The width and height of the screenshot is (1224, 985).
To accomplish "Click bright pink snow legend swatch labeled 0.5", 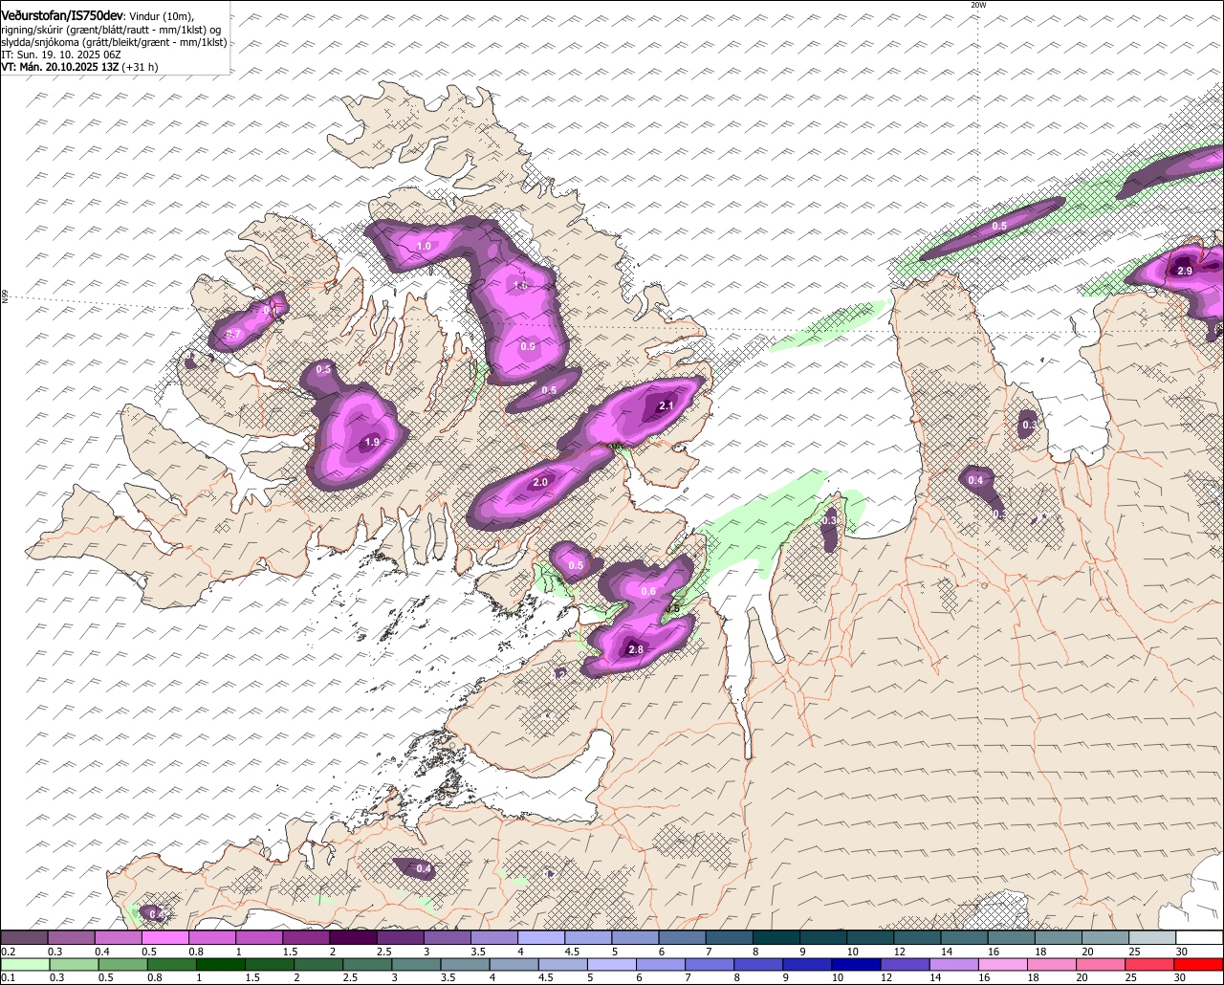I will tap(164, 937).
